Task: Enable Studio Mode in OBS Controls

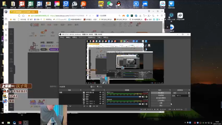Action: click(x=161, y=101)
